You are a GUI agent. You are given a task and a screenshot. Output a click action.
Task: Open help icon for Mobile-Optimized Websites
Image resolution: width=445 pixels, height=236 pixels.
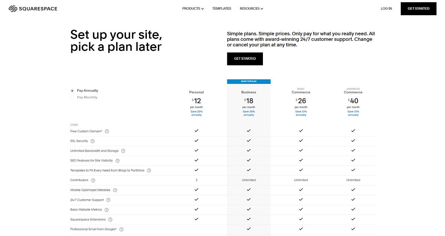pos(115,190)
